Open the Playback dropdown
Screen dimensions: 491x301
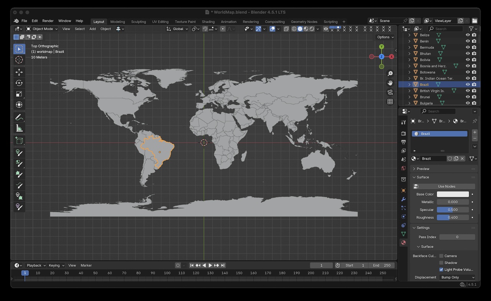pos(36,265)
